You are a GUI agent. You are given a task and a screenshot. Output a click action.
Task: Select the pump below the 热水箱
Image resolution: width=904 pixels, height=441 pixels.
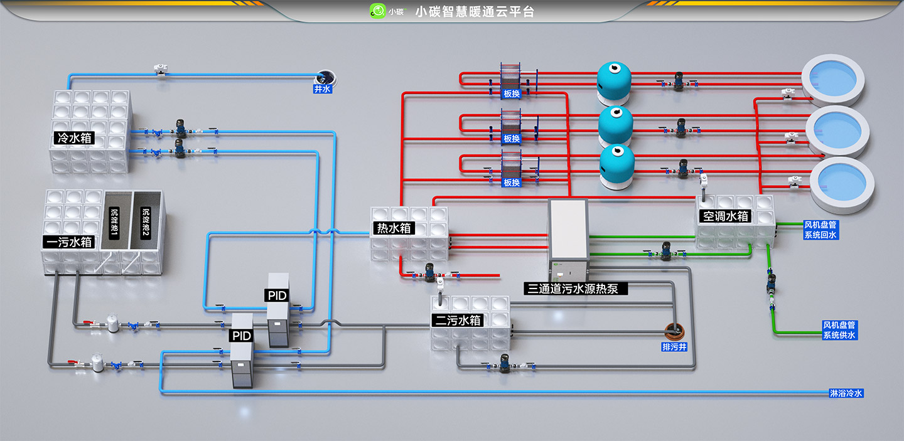pos(430,272)
